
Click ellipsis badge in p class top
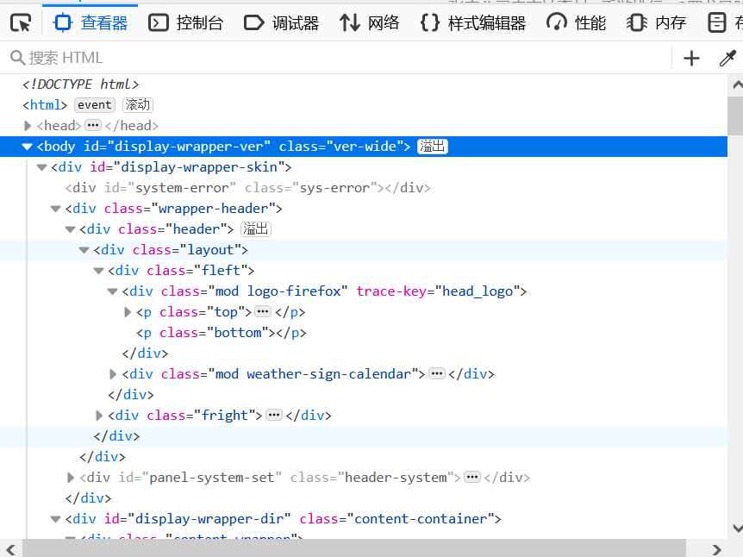point(263,312)
